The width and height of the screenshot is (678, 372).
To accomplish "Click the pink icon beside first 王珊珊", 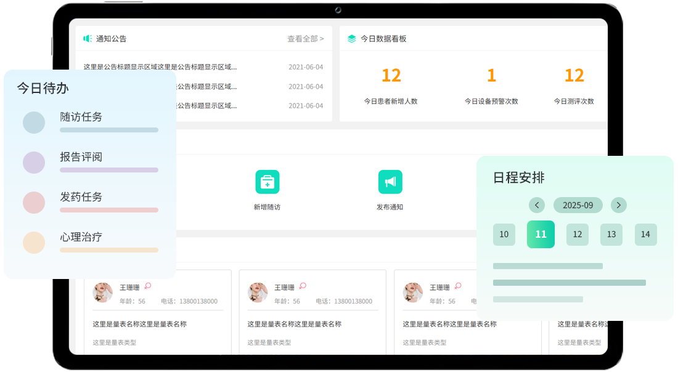I will tap(147, 286).
